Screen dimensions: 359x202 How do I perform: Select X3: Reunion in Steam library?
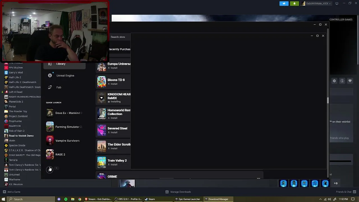(x=16, y=184)
